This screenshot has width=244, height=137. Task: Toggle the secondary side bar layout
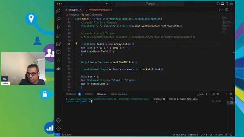tap(227, 4)
